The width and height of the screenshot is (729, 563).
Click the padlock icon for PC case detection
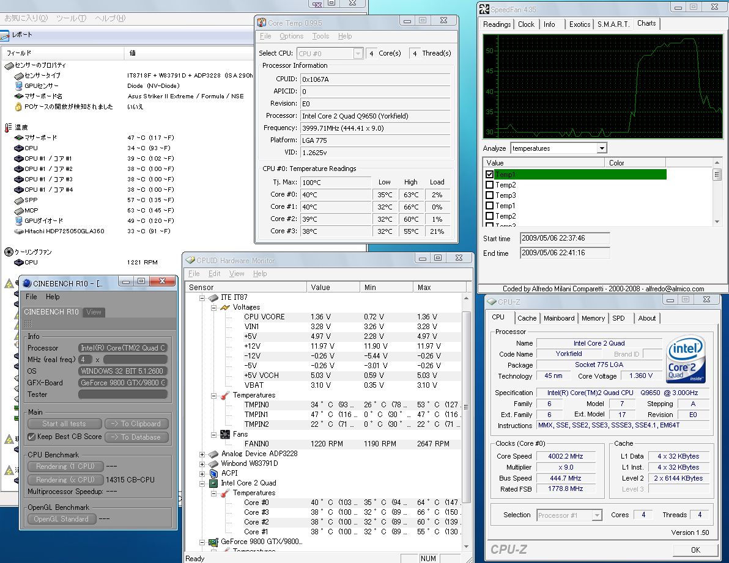click(x=19, y=107)
